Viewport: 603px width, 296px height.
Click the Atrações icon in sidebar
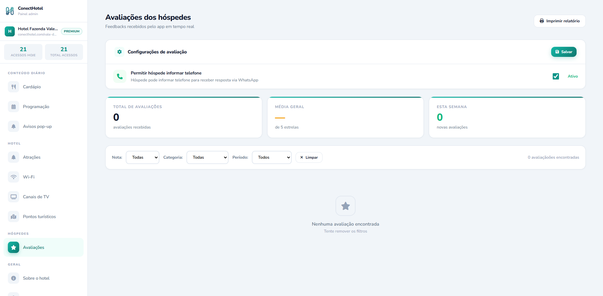pyautogui.click(x=14, y=157)
